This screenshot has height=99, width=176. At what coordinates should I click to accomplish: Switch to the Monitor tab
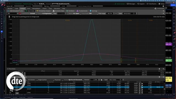point(10,9)
